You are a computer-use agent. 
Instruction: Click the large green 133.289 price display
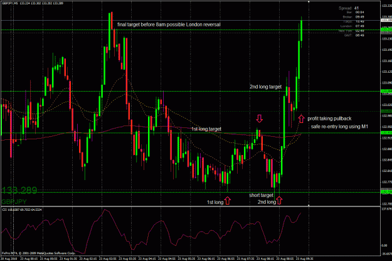coord(19,191)
